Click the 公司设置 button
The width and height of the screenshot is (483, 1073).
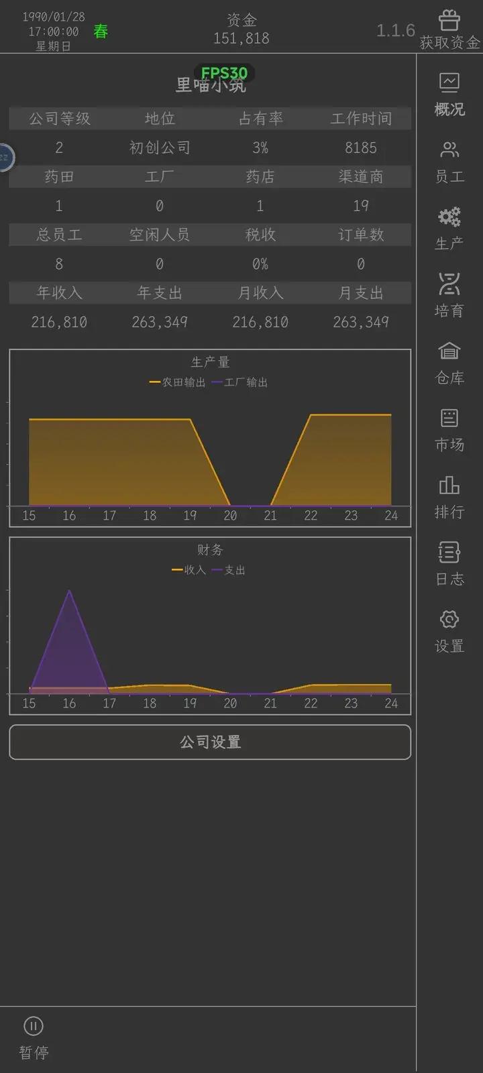(210, 742)
